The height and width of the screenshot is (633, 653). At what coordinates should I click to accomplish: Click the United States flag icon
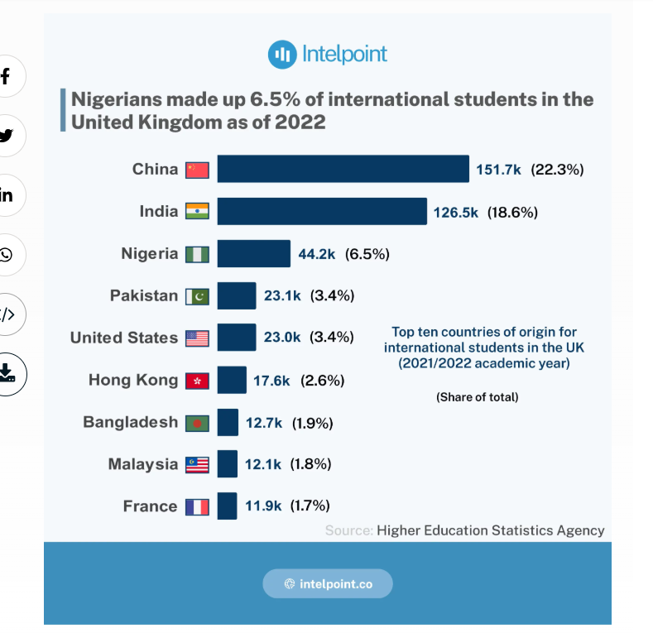point(197,338)
